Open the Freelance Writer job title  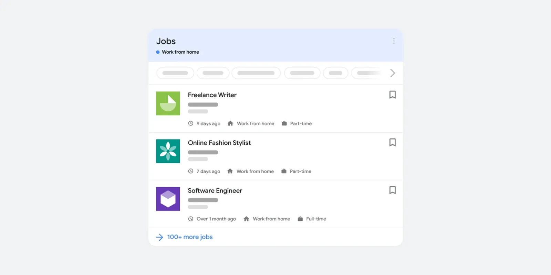tap(212, 95)
